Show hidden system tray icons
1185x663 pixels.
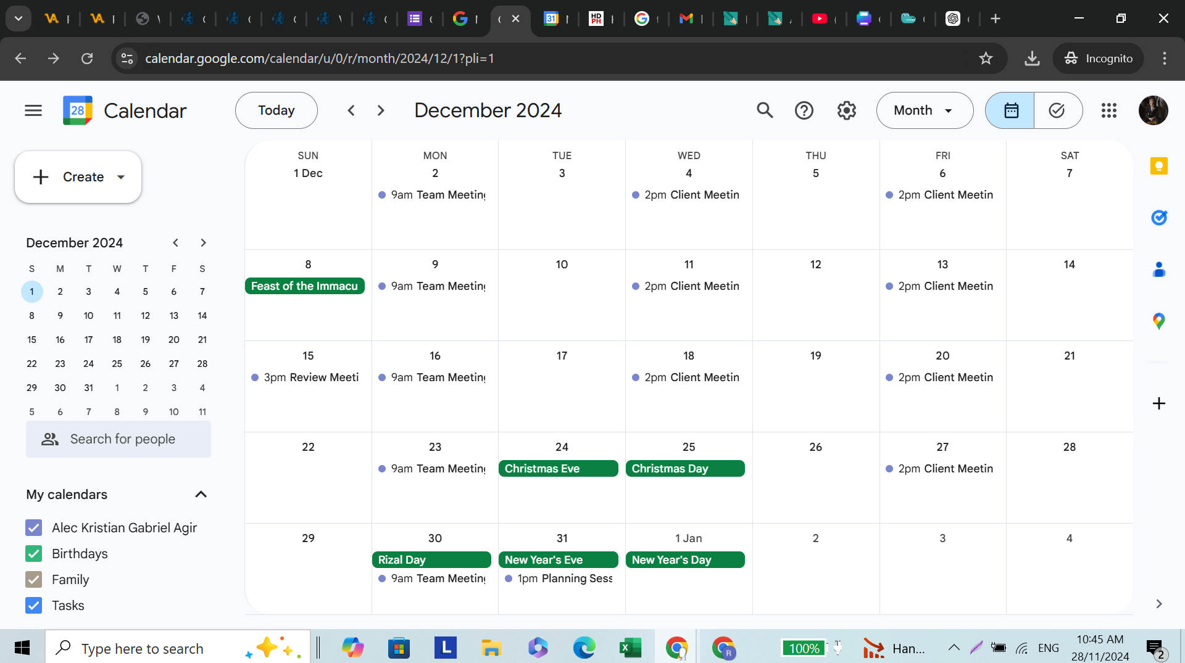tap(954, 648)
